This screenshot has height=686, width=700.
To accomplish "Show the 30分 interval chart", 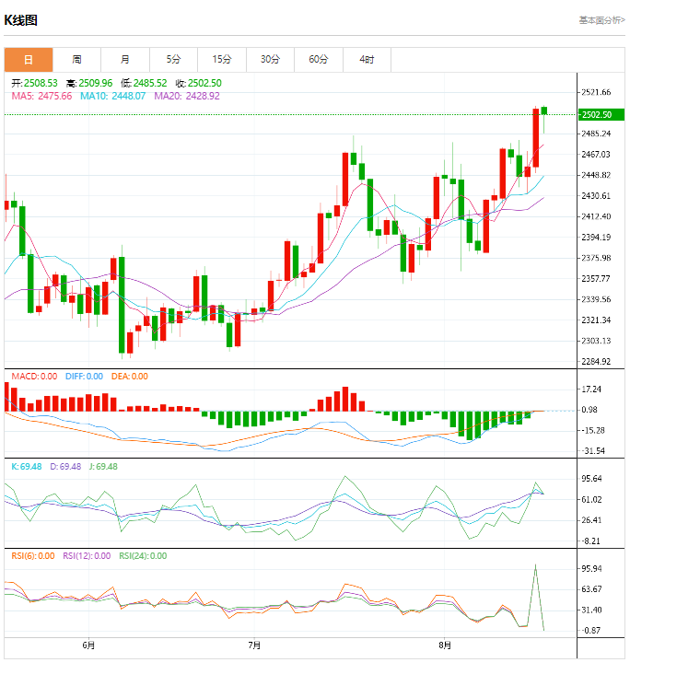I will click(270, 60).
